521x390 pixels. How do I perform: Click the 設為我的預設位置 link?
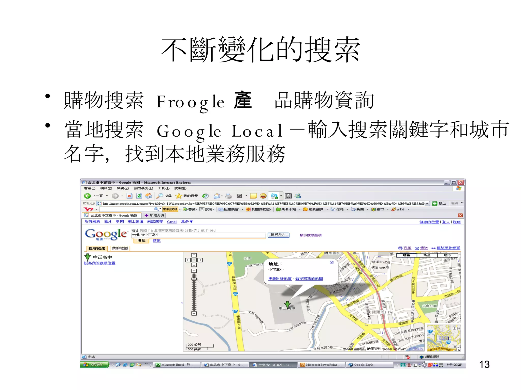(x=100, y=263)
